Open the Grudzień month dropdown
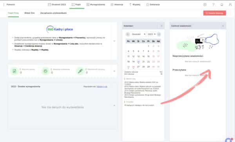This screenshot has width=235, height=142. tap(139, 34)
